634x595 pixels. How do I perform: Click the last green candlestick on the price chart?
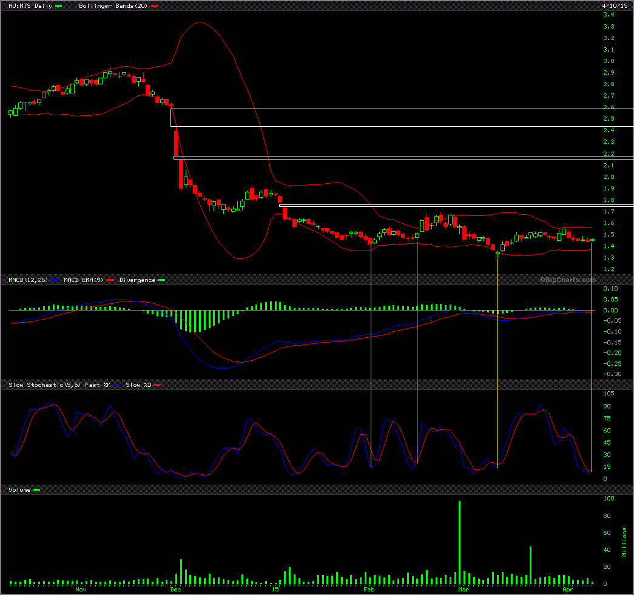(592, 240)
